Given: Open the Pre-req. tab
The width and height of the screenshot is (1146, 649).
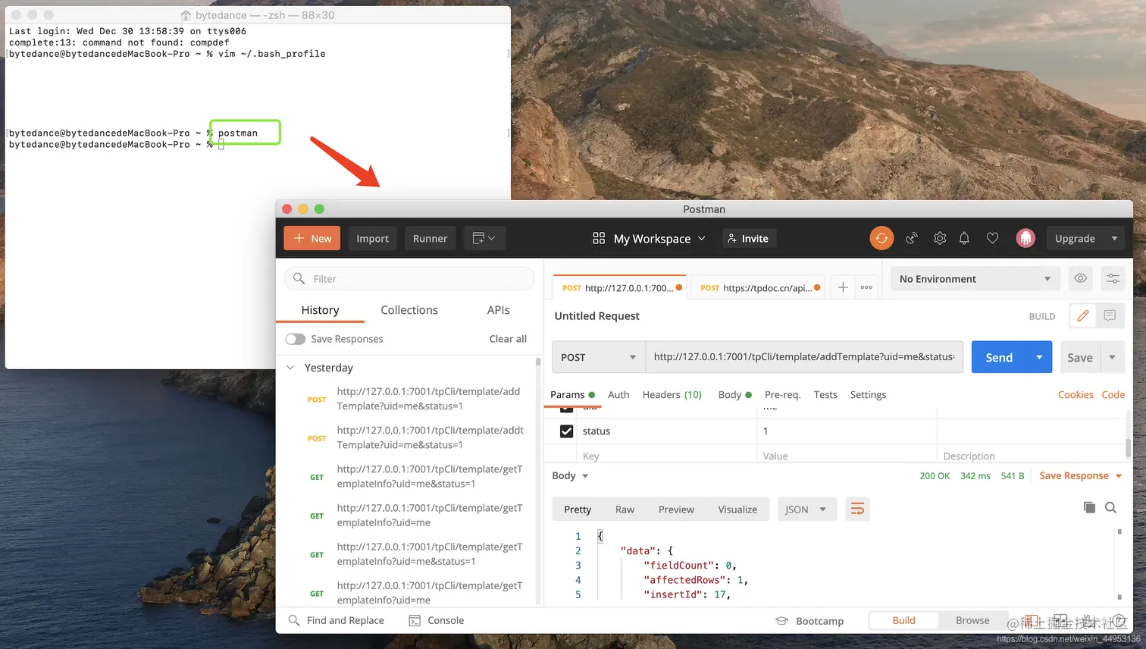Looking at the screenshot, I should point(782,394).
